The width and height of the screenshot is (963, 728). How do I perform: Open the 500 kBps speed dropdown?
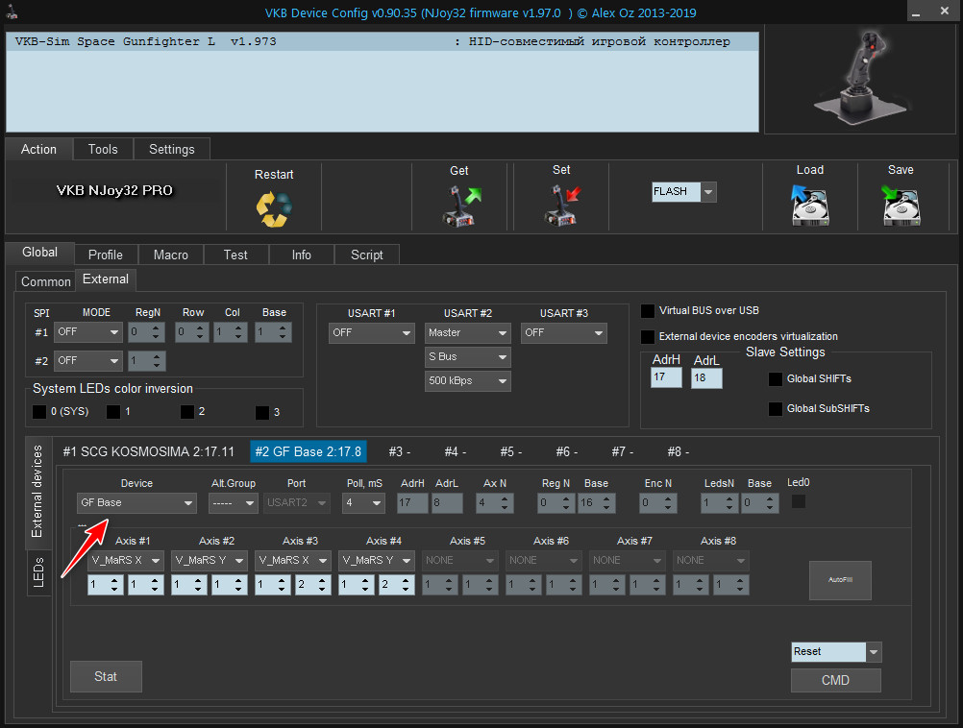pyautogui.click(x=467, y=380)
